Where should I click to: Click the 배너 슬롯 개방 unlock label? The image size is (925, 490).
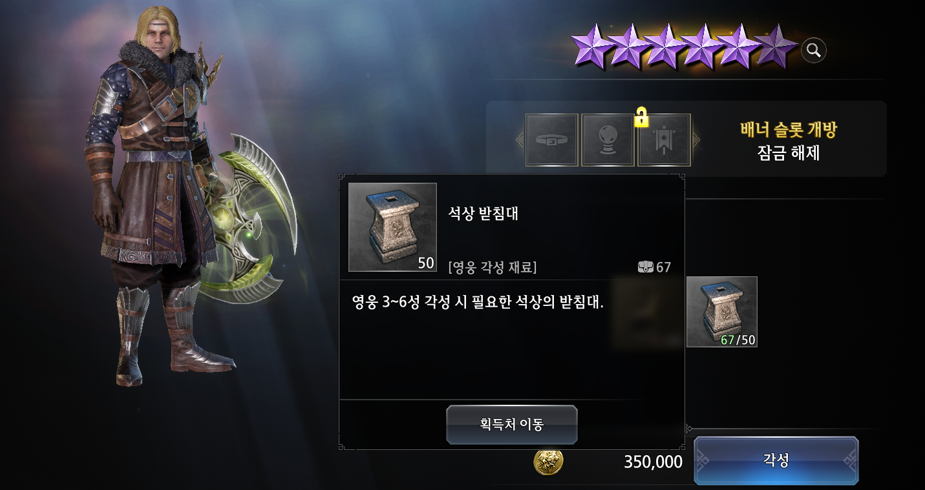point(788,130)
